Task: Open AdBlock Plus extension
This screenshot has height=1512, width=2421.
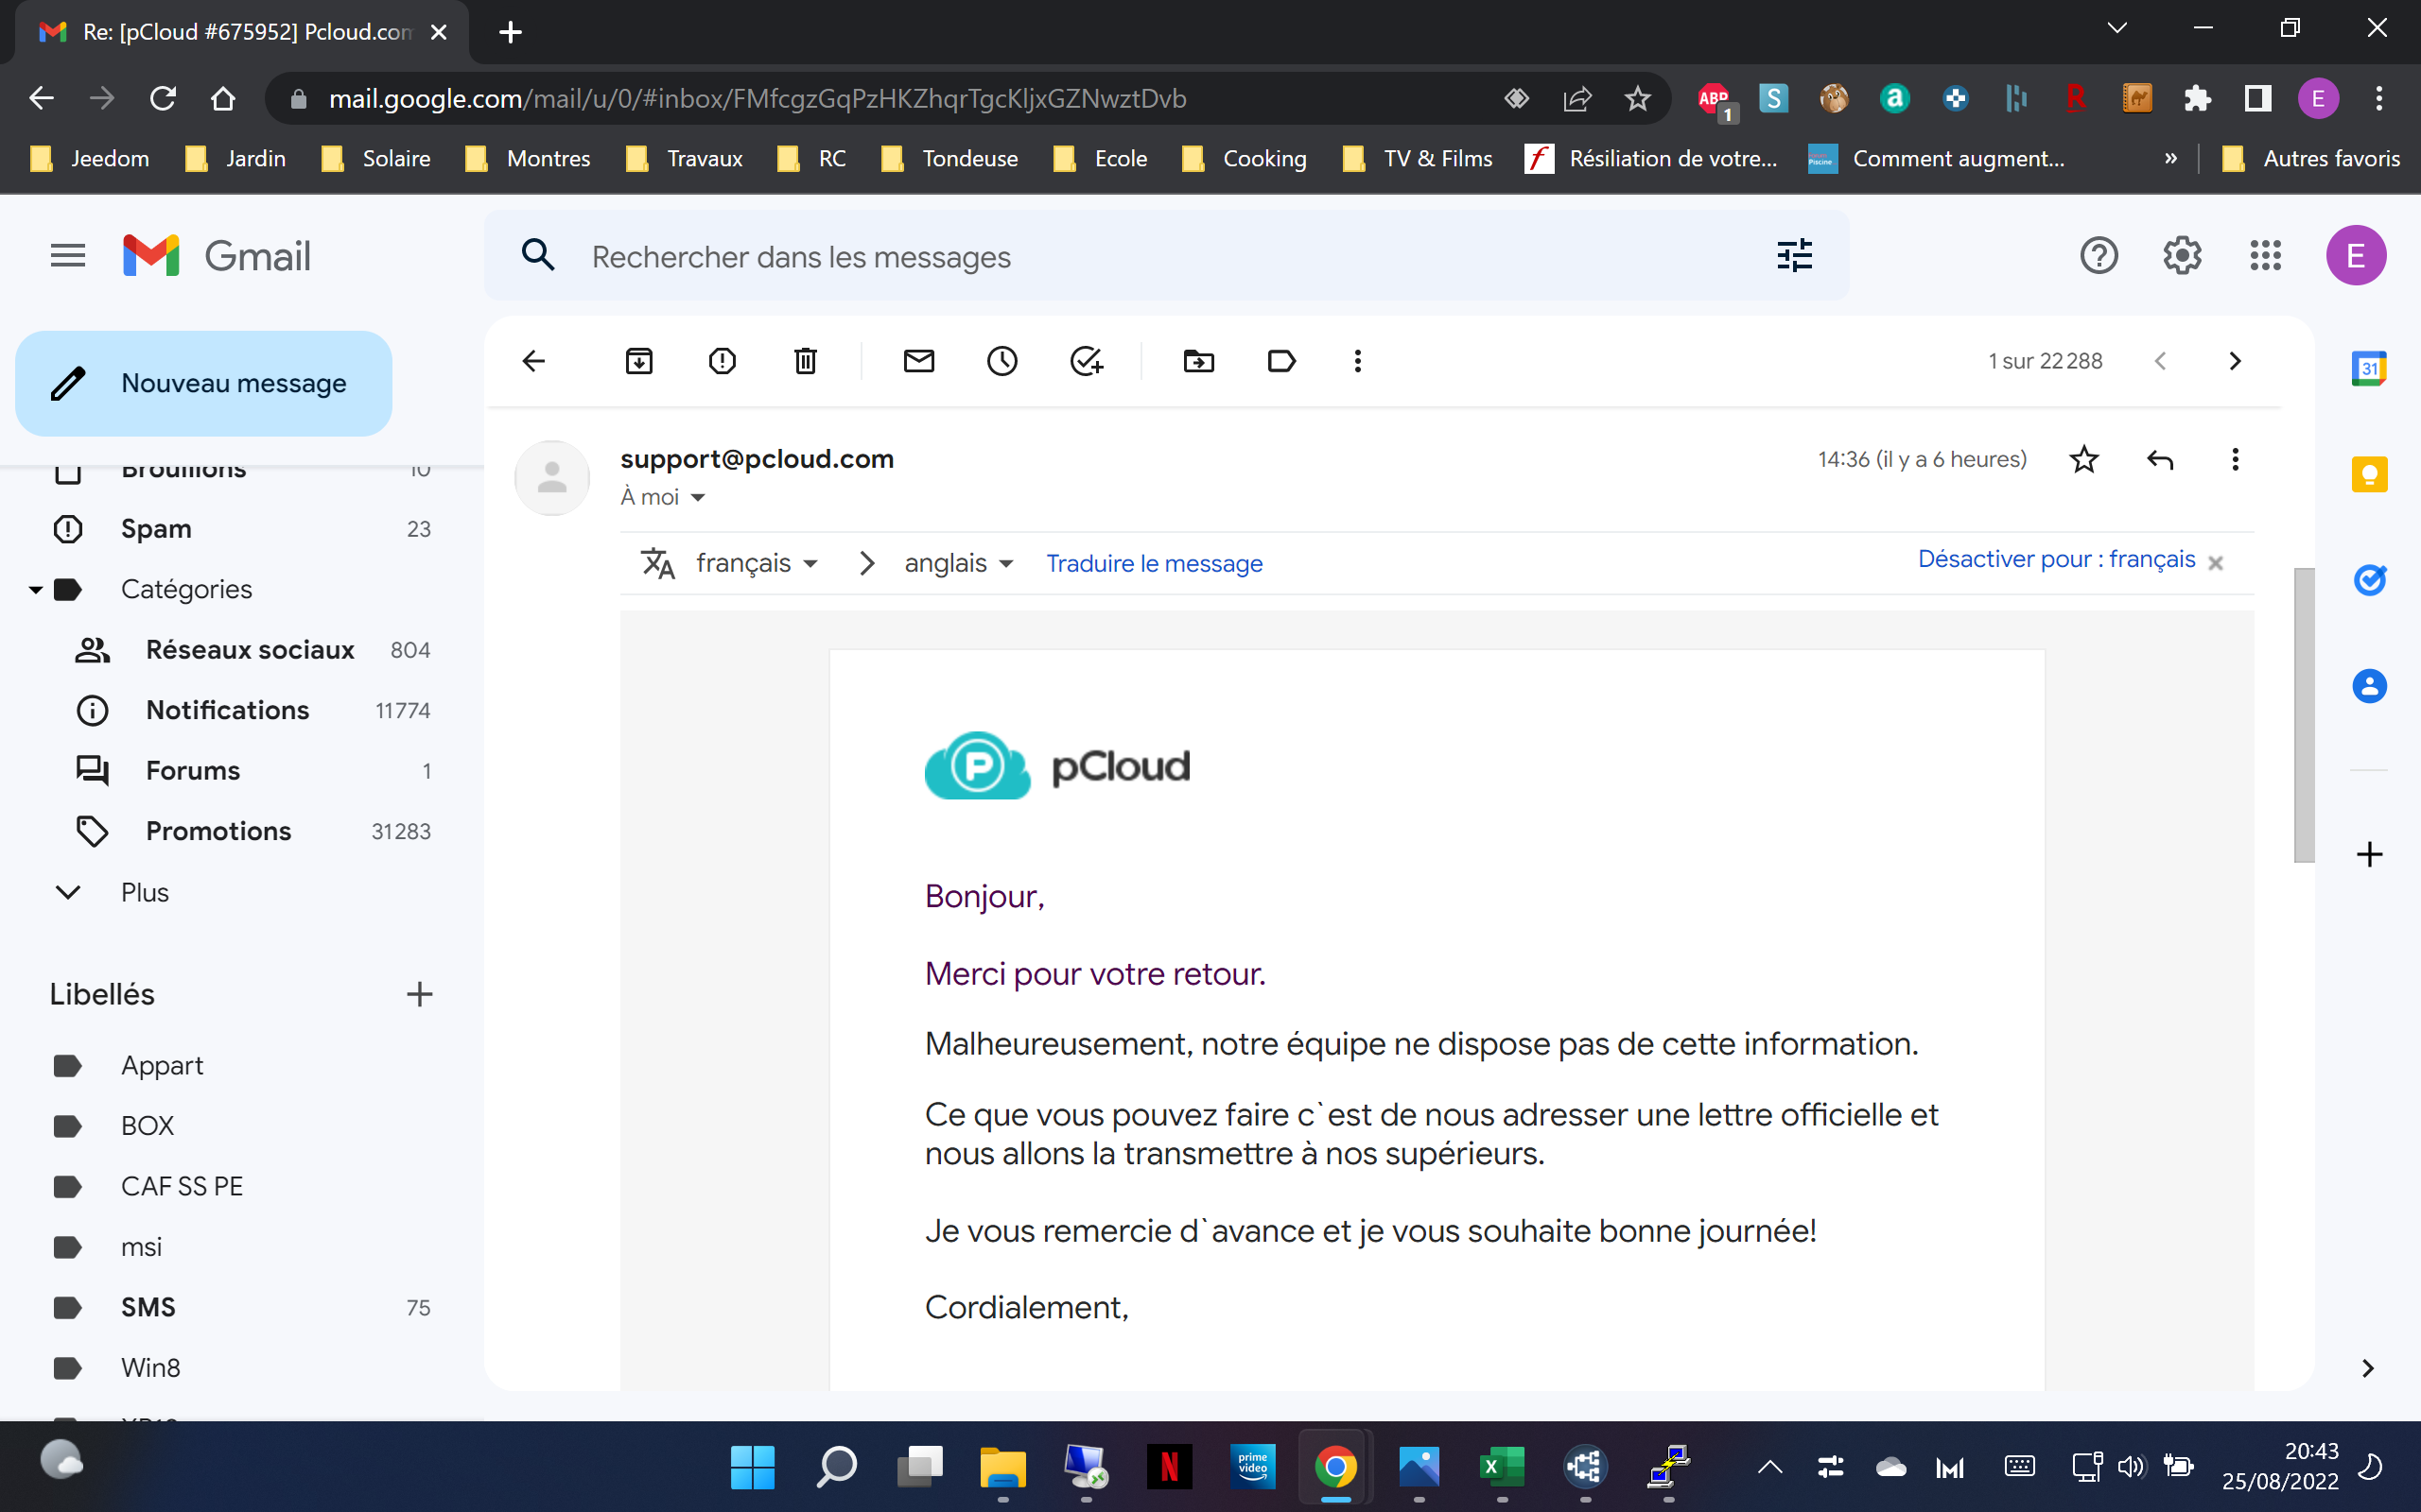Action: click(1715, 99)
